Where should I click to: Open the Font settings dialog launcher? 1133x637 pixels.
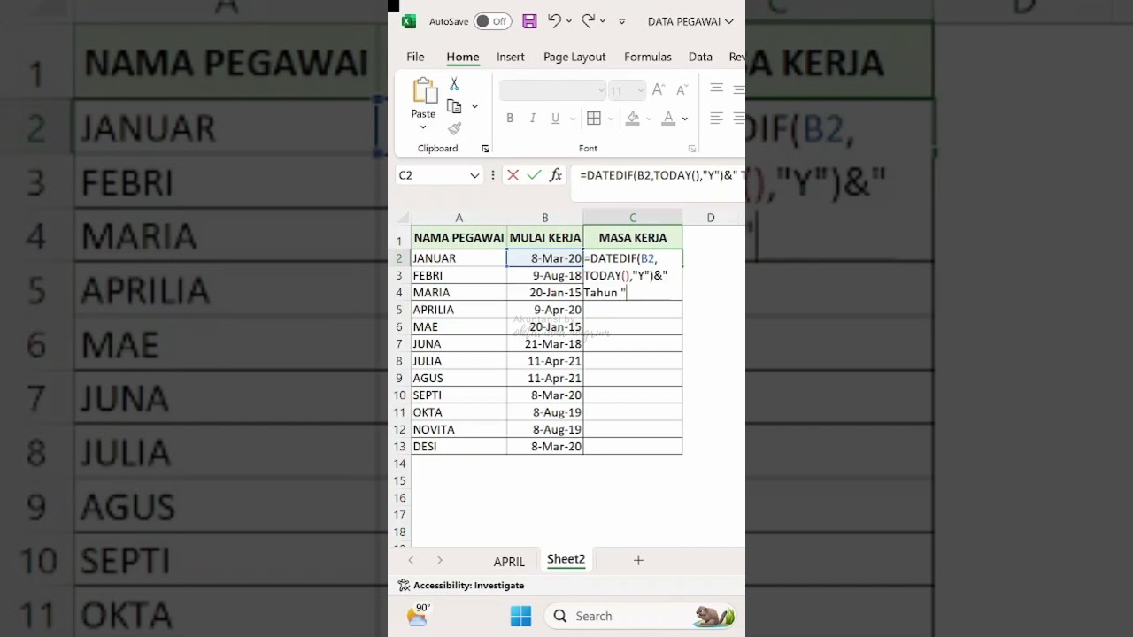tap(691, 149)
